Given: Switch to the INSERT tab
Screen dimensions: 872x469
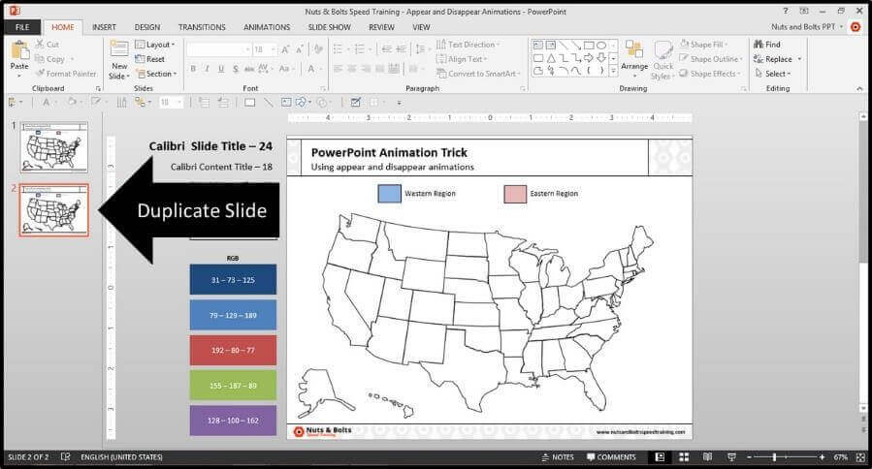Looking at the screenshot, I should (104, 27).
